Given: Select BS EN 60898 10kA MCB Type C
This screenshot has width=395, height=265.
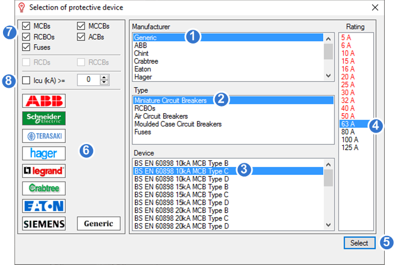Looking at the screenshot, I should pyautogui.click(x=228, y=171).
